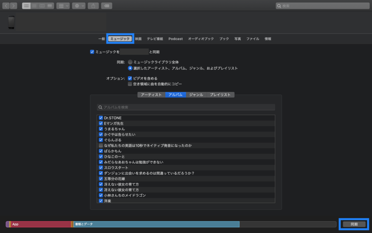Focus the toolbar search field
The height and width of the screenshot is (233, 372).
[x=323, y=6]
